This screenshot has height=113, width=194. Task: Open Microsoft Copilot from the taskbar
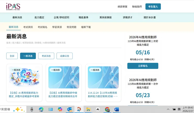click(x=60, y=109)
